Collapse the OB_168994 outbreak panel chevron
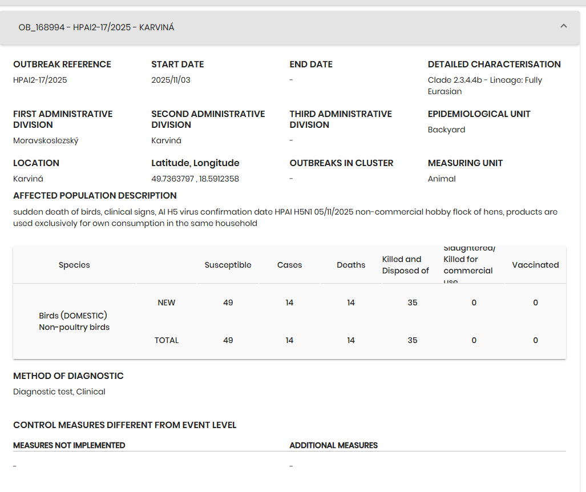586x492 pixels. (x=564, y=26)
